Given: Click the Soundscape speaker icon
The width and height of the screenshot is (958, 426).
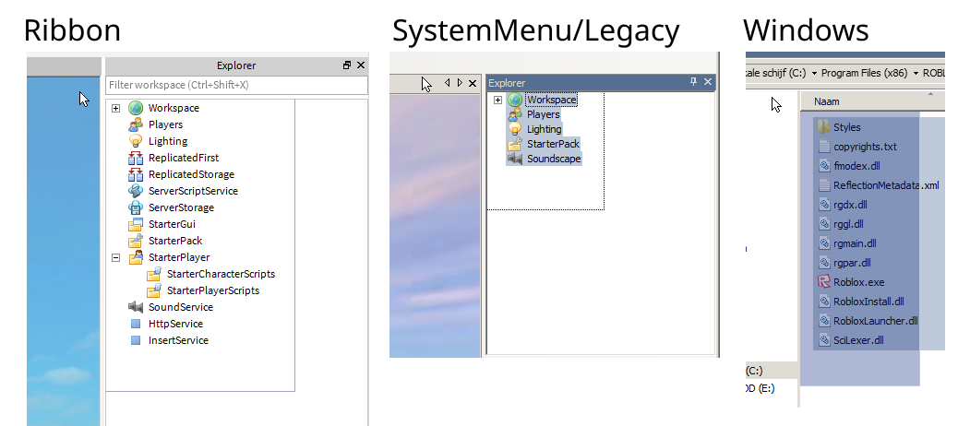Looking at the screenshot, I should pyautogui.click(x=515, y=159).
